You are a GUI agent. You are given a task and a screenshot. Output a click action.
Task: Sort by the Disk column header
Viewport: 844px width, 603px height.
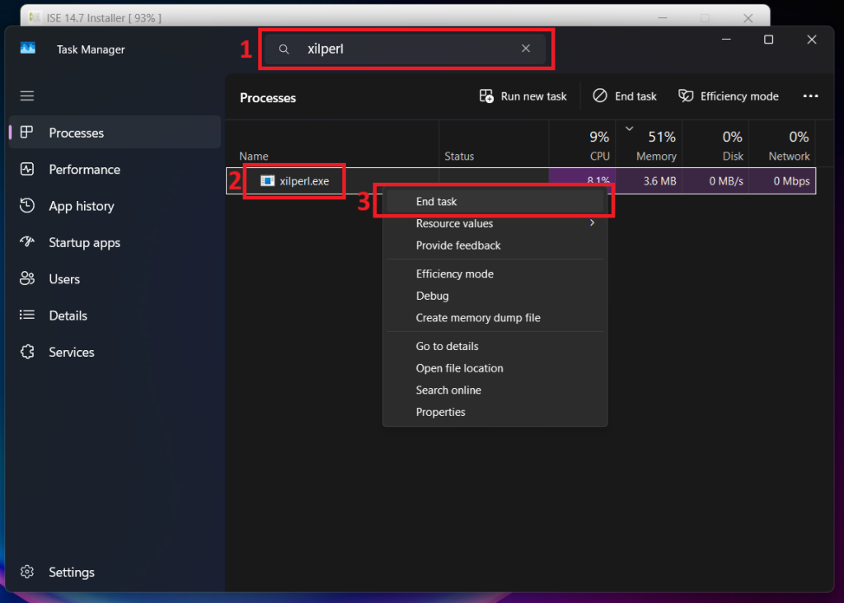click(715, 144)
